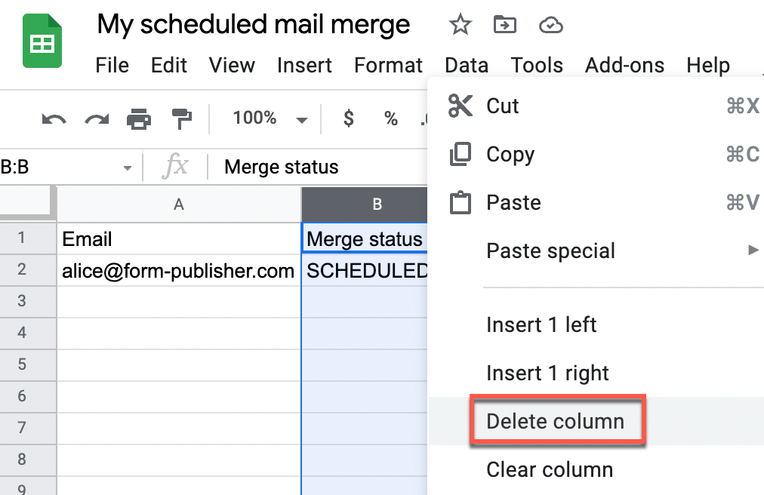Click the Google Sheets home icon
The width and height of the screenshot is (764, 495).
(42, 41)
